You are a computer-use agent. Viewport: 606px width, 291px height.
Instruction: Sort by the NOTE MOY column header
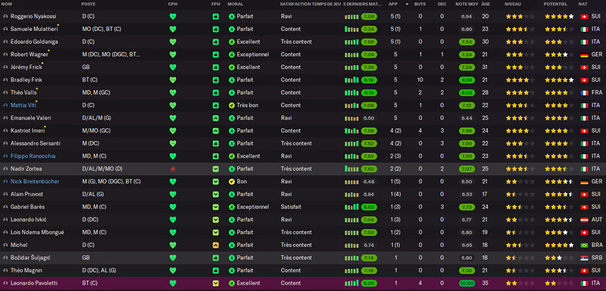(467, 4)
